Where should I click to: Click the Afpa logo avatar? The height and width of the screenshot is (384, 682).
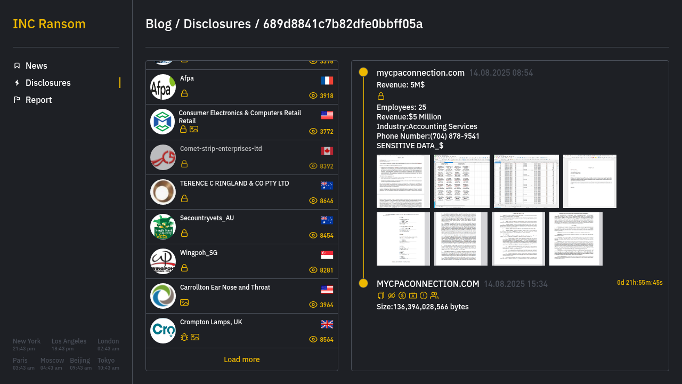pos(163,87)
